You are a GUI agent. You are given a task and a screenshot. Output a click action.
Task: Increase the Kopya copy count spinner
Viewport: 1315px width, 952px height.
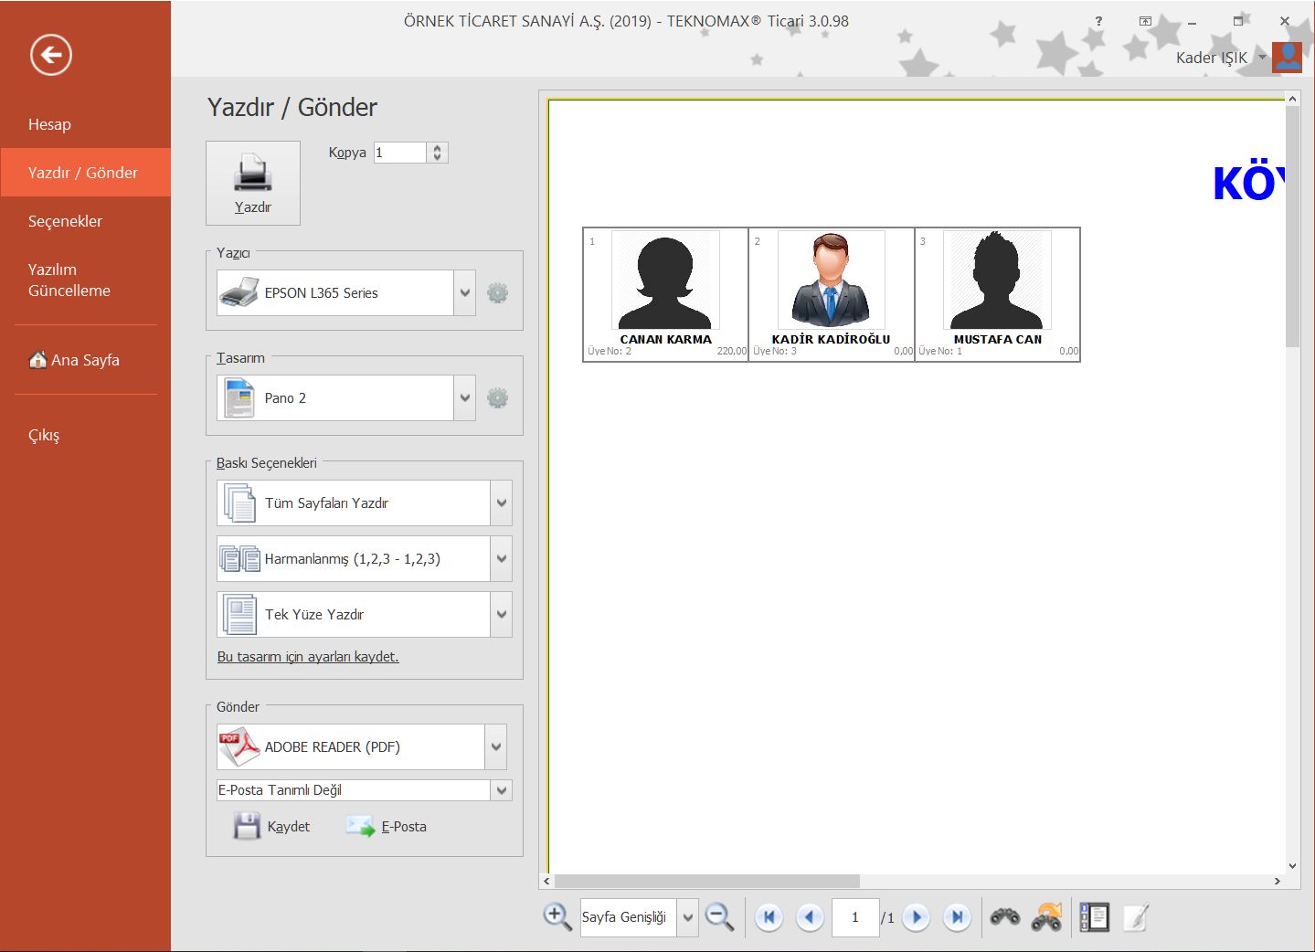(x=438, y=148)
